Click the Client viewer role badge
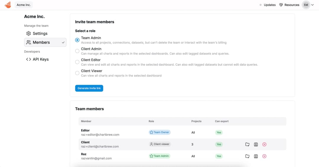 tap(160, 144)
